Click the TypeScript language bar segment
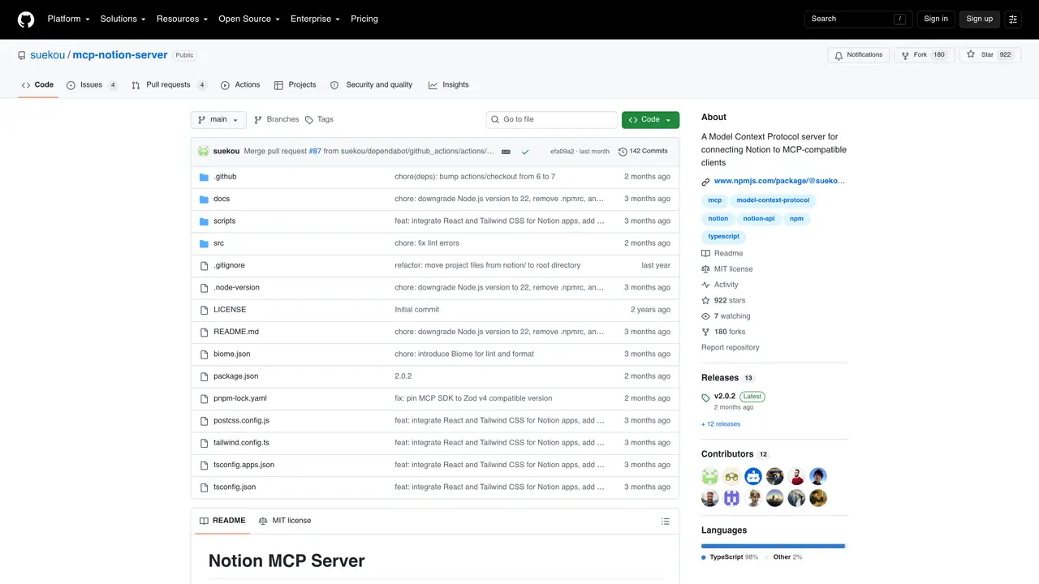Screen dimensions: 1039x584 (772, 546)
